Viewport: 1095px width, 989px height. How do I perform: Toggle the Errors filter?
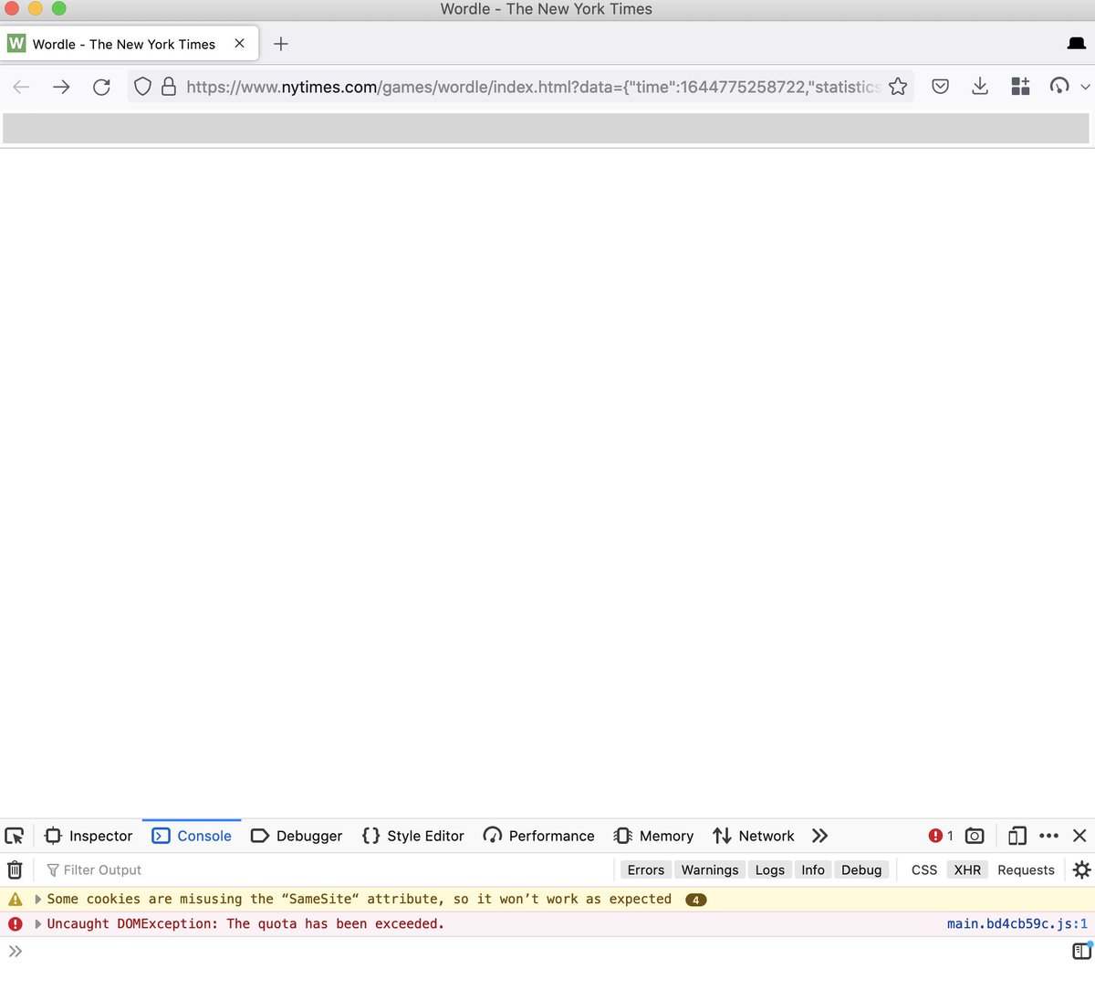(x=645, y=869)
